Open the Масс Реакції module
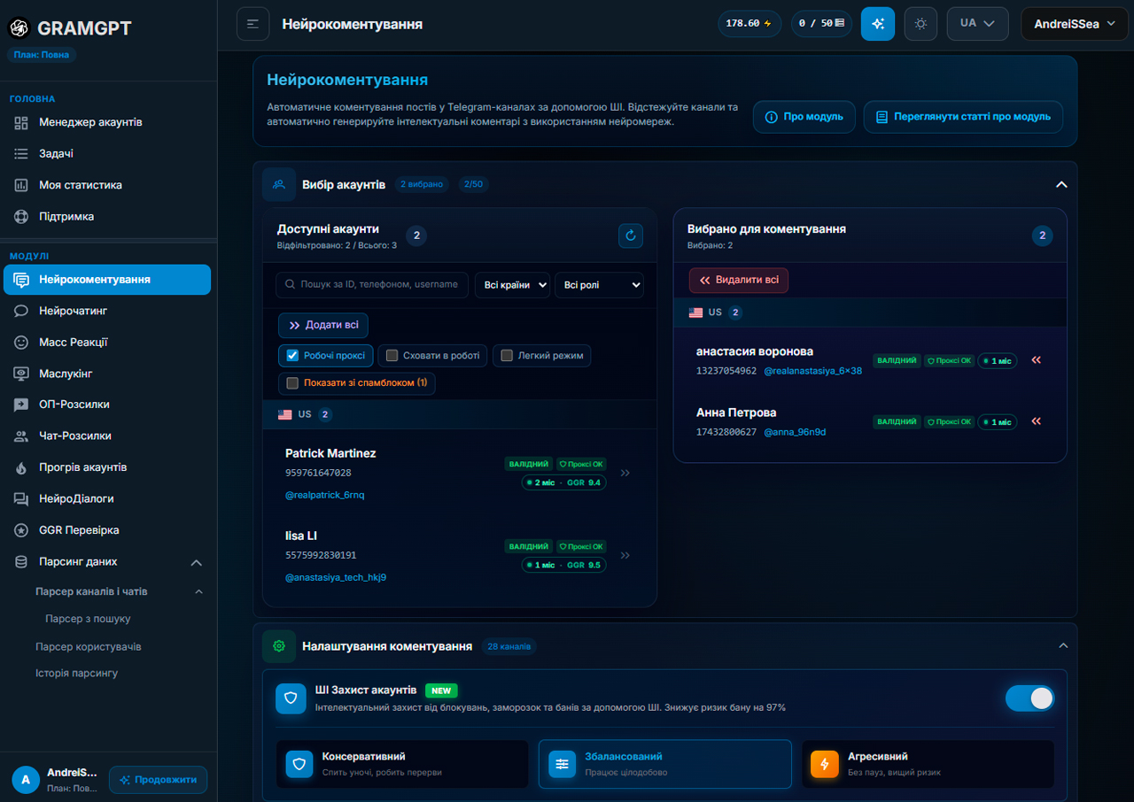1134x802 pixels. [x=107, y=342]
